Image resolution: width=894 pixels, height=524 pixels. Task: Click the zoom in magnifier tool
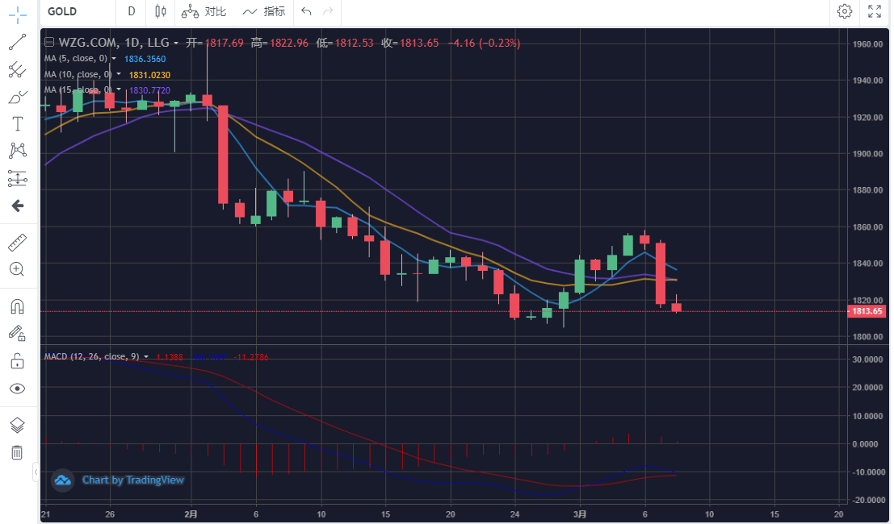point(17,269)
